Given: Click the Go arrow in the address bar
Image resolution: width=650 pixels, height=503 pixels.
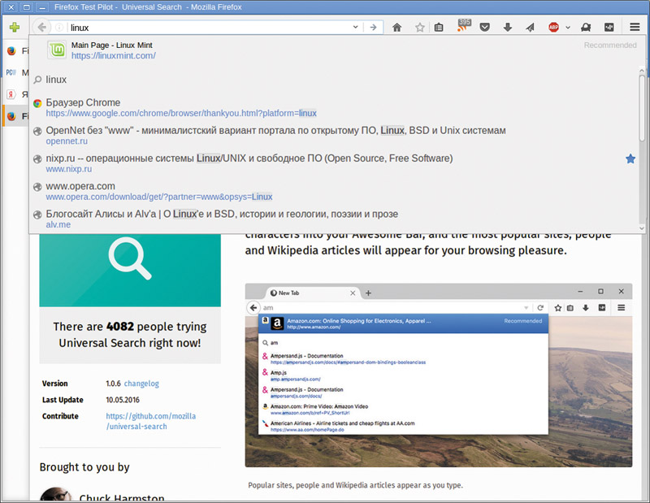Looking at the screenshot, I should 373,28.
